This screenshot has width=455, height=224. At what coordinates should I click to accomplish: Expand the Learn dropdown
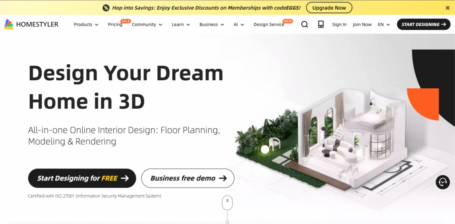click(x=181, y=25)
